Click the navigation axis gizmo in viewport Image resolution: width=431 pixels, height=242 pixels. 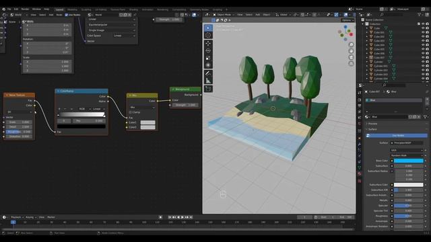pos(345,33)
